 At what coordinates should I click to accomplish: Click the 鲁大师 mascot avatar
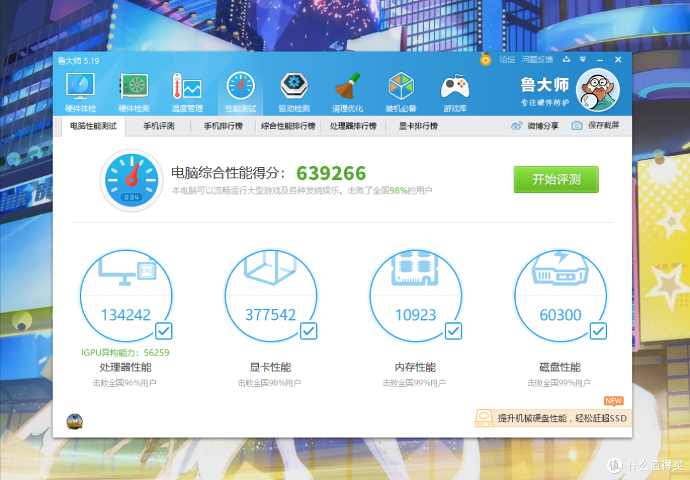597,90
